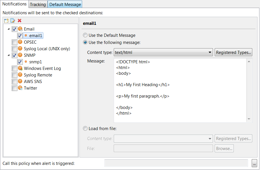
Task: Open the Load from file content type dropdown
Action: point(163,139)
